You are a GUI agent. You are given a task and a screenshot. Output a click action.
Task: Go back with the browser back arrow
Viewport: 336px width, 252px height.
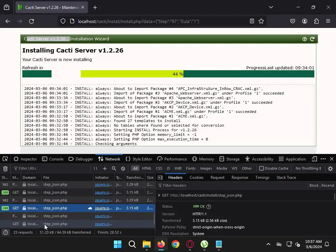point(8,21)
